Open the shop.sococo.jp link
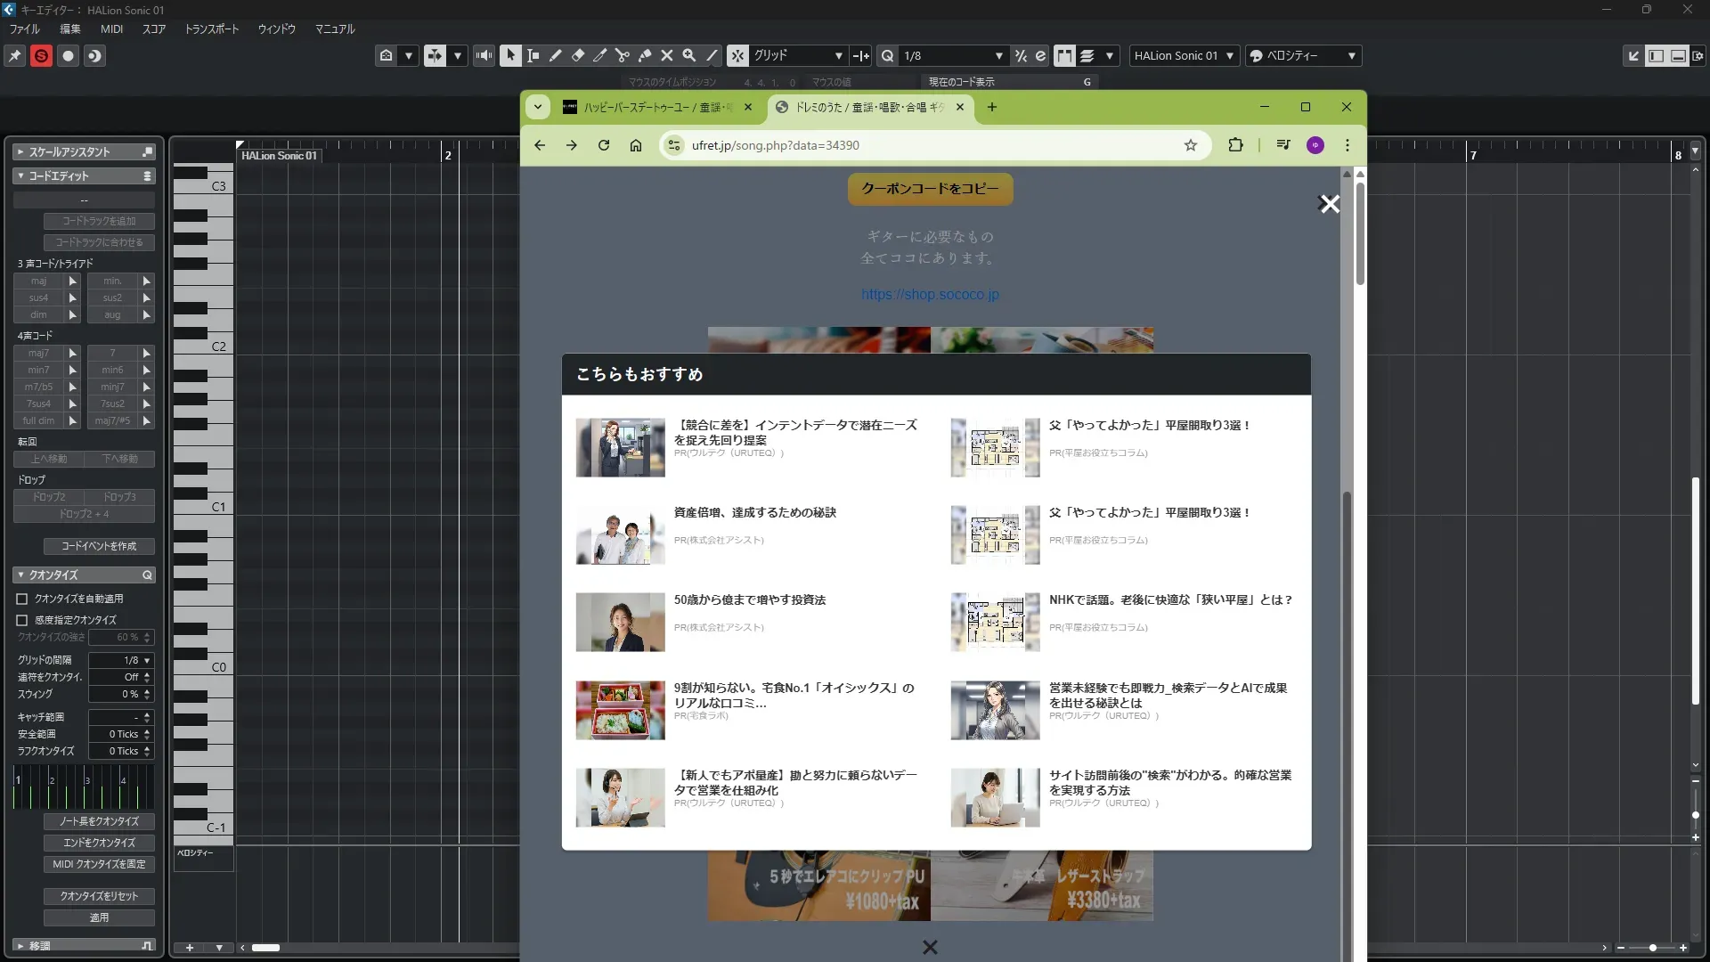1710x962 pixels. [x=930, y=294]
